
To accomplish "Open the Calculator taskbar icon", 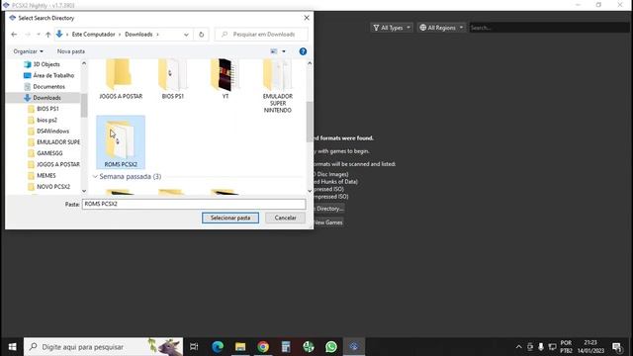I will click(x=286, y=347).
